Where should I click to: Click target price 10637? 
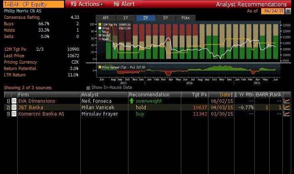[200, 108]
